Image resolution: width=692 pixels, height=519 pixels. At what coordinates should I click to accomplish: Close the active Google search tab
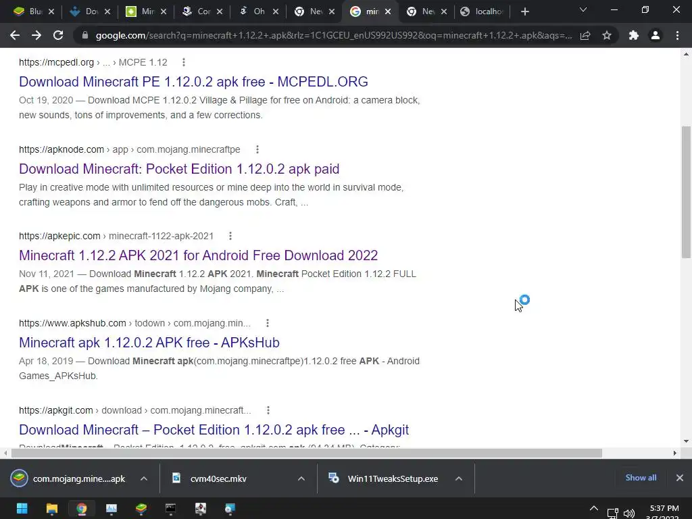[388, 11]
